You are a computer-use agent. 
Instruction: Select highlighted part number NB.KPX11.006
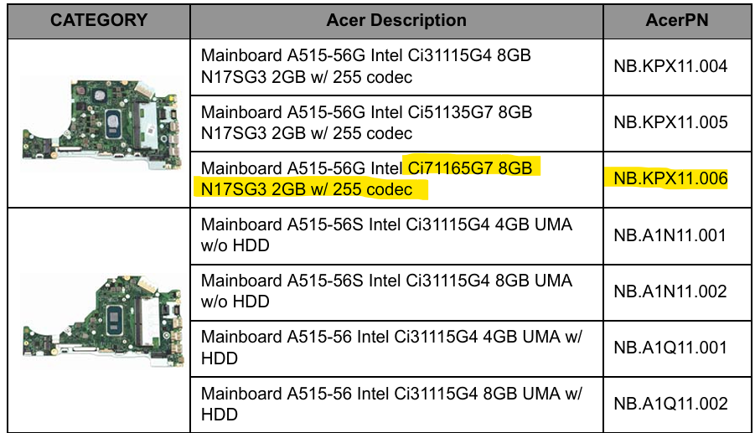click(x=670, y=178)
